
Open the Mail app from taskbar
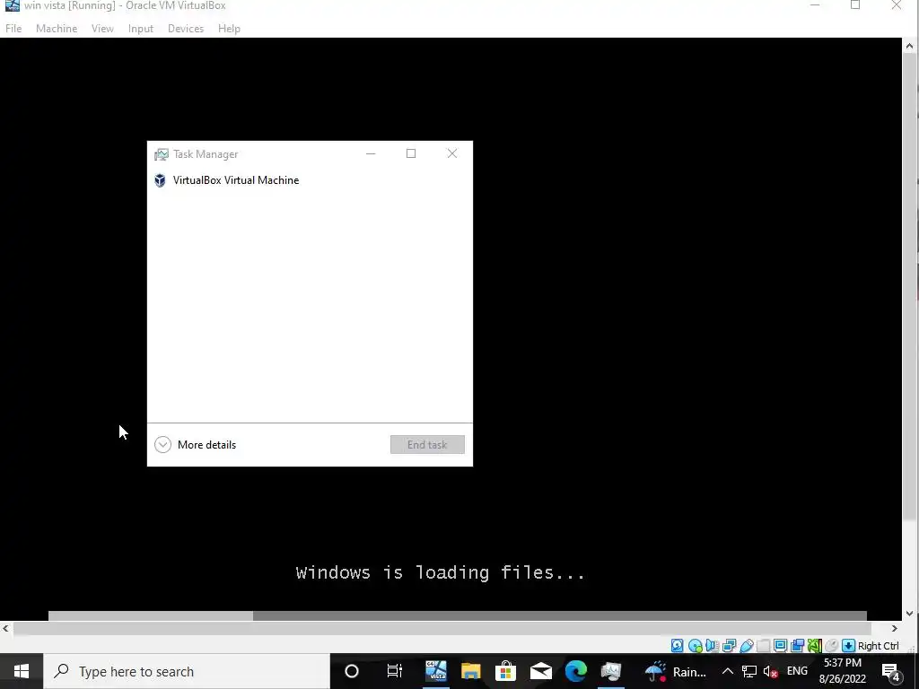[x=540, y=671]
